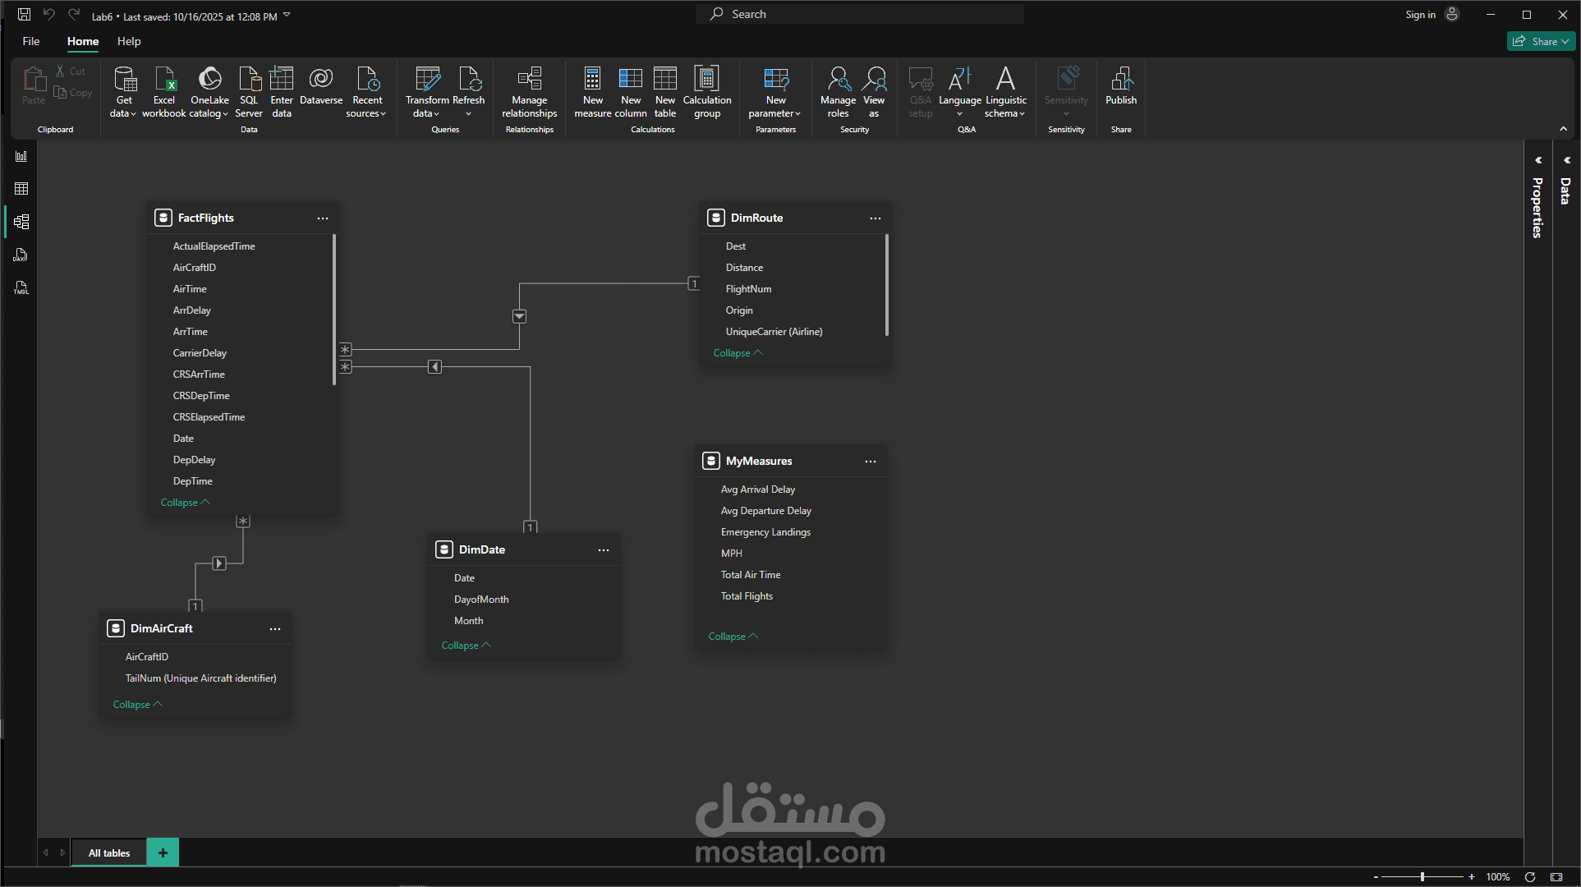The image size is (1581, 887).
Task: Open DimRoute table more options menu
Action: [x=876, y=218]
